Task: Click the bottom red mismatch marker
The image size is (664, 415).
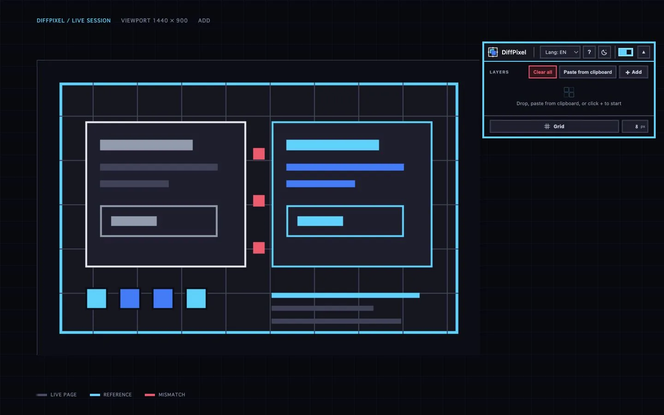Action: tap(259, 248)
